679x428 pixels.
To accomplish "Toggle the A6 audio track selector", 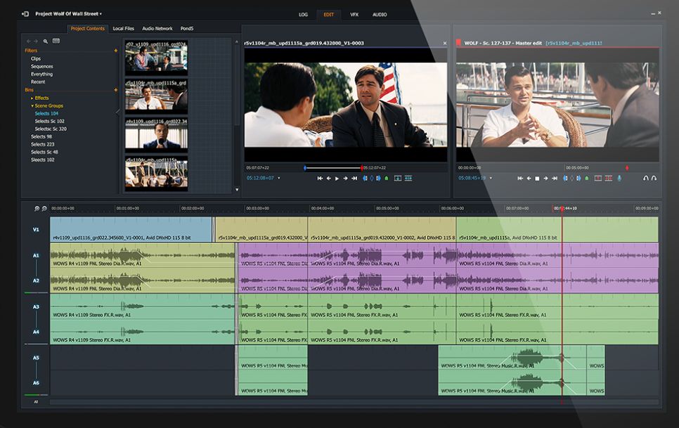I will pyautogui.click(x=36, y=383).
